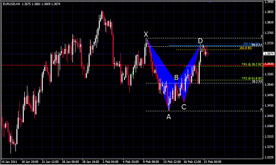The image size is (276, 165).
Task: Click the chart shift triangle marker at the top
Action: [x=210, y=2]
